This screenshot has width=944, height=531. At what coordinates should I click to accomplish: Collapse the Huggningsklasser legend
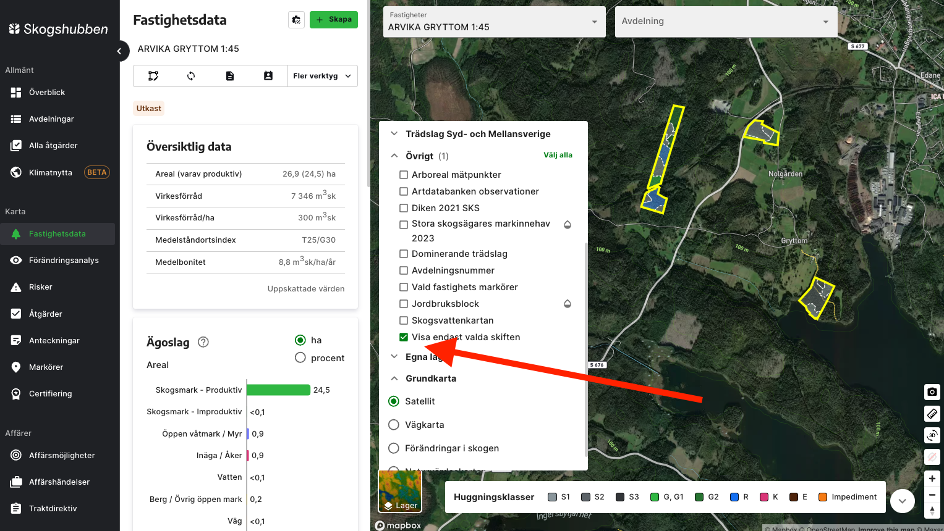click(903, 501)
